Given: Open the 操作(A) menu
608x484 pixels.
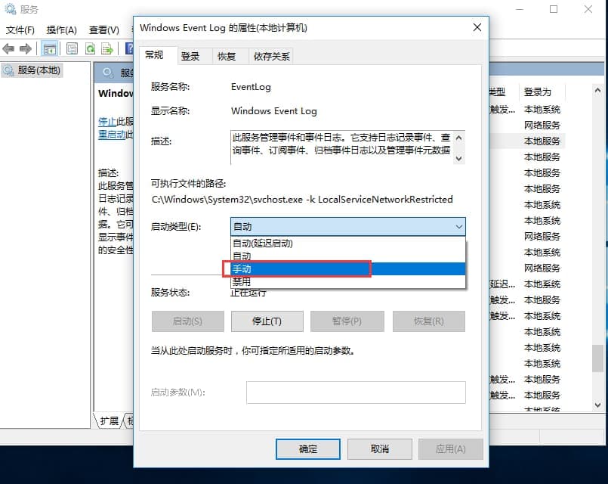Looking at the screenshot, I should [x=61, y=30].
